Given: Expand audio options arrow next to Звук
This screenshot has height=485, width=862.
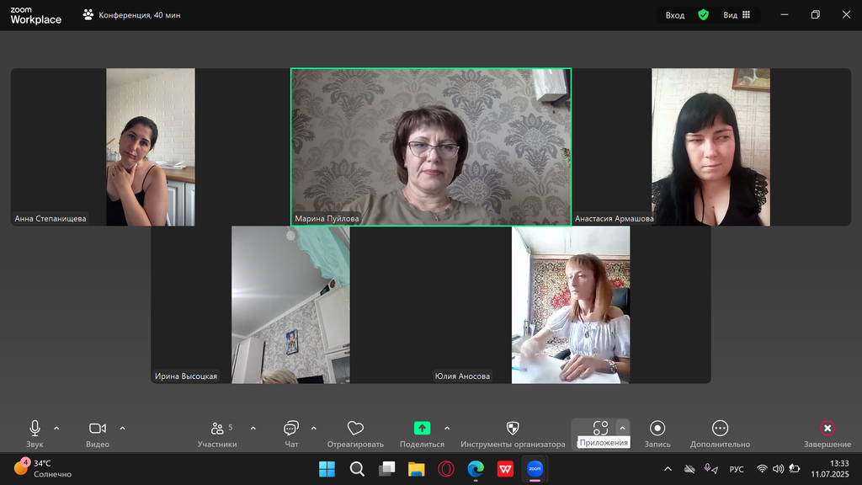Looking at the screenshot, I should pyautogui.click(x=56, y=428).
